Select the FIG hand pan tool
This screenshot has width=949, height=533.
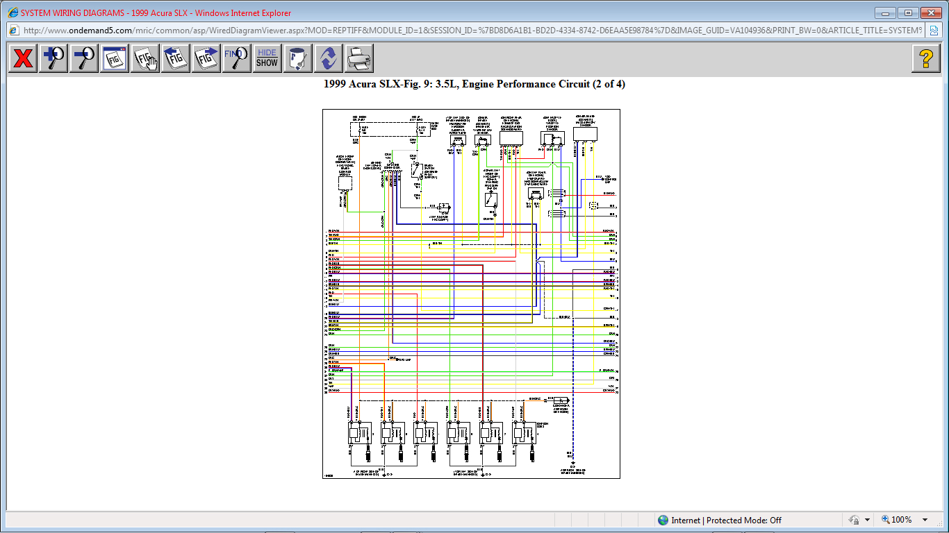point(145,58)
